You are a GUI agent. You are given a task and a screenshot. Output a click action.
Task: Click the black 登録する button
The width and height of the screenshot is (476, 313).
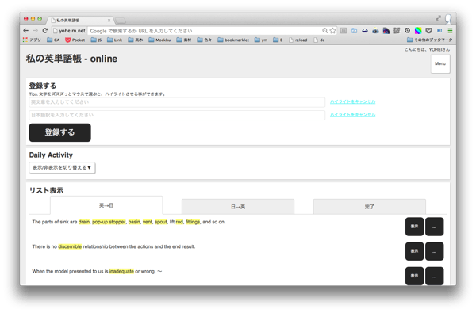(x=59, y=132)
